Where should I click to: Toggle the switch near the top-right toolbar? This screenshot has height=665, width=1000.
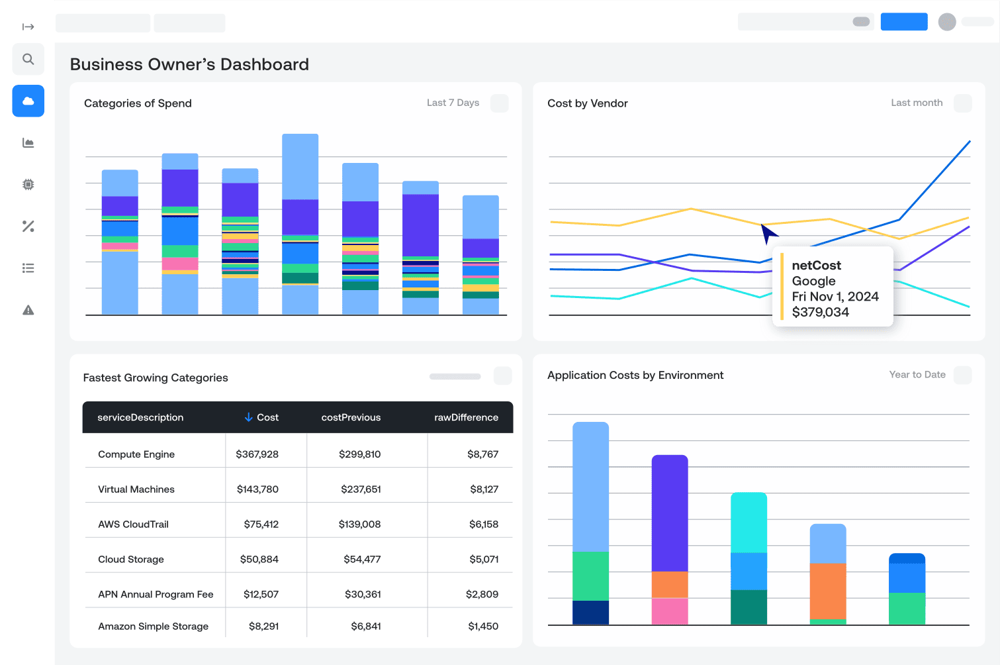coord(860,22)
